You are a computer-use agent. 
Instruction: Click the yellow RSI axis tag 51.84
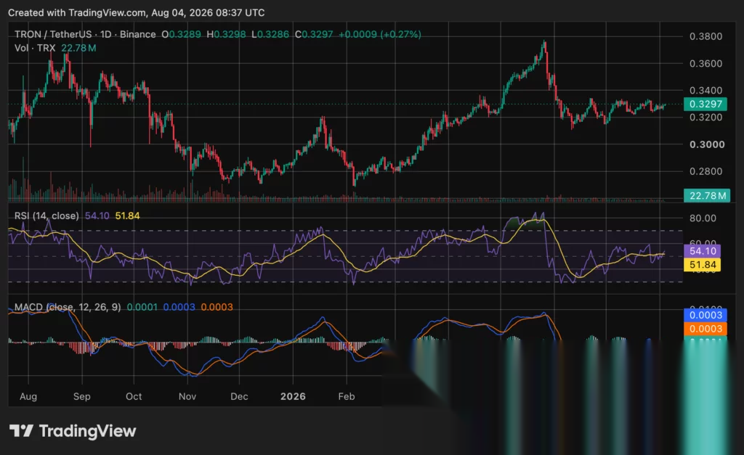703,264
